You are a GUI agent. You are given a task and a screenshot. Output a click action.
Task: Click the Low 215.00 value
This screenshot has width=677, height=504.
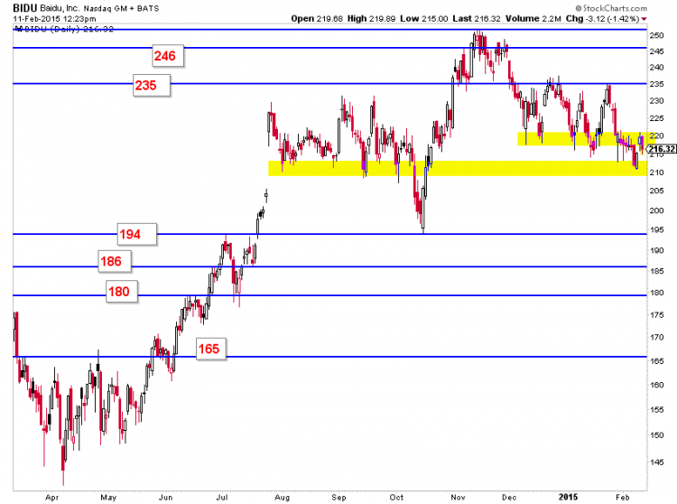click(424, 19)
